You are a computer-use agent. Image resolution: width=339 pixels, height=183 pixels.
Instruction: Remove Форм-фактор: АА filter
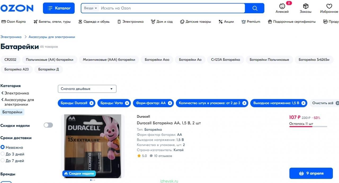click(x=170, y=103)
